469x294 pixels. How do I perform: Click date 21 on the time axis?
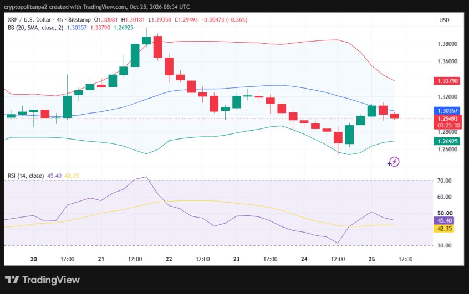click(x=101, y=259)
